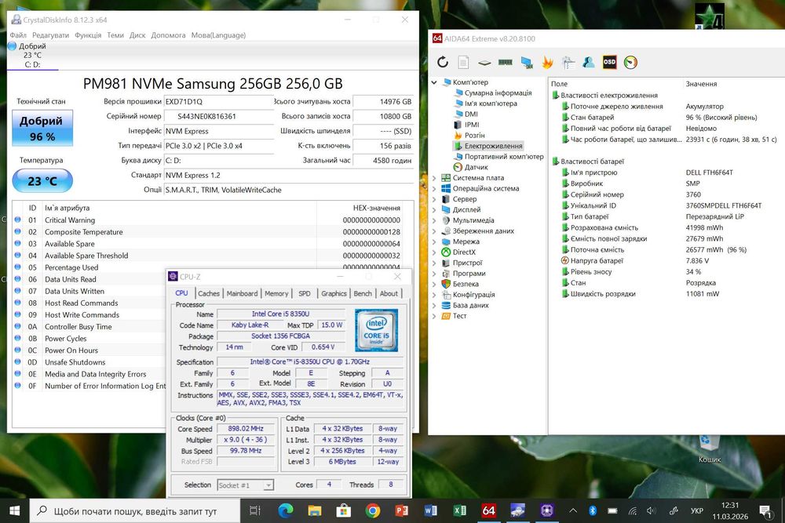Open Google Chrome from the taskbar

[372, 510]
